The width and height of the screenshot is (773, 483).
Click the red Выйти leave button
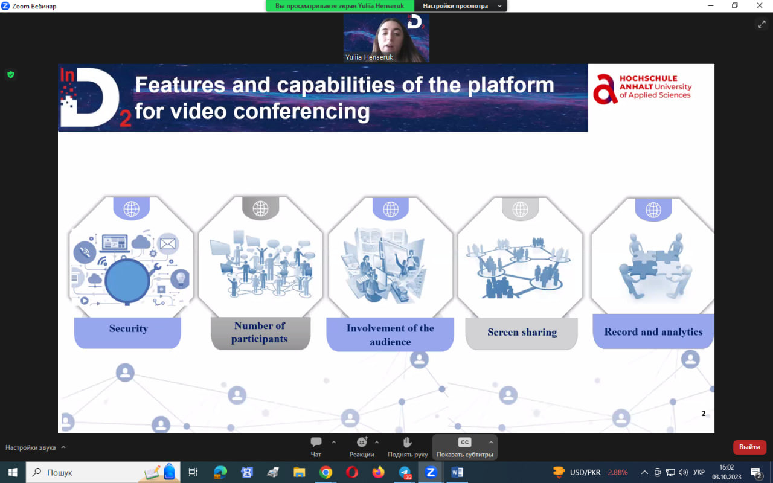click(x=749, y=447)
